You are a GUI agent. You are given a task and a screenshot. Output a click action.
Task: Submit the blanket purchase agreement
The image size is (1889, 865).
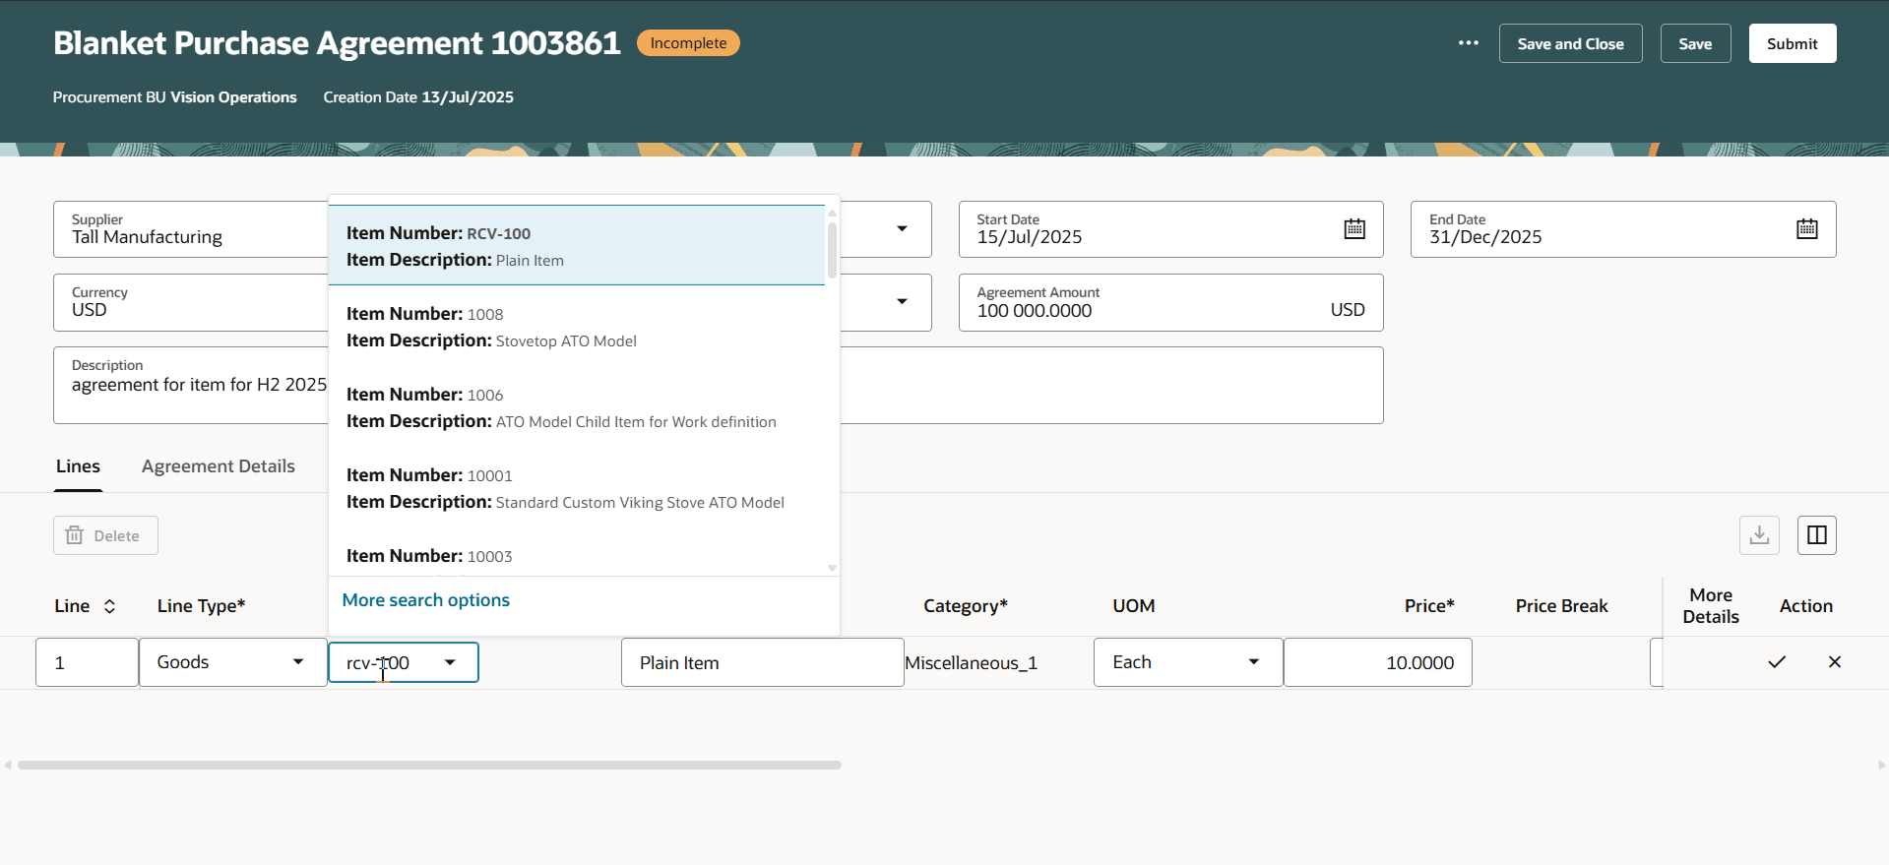pyautogui.click(x=1792, y=43)
